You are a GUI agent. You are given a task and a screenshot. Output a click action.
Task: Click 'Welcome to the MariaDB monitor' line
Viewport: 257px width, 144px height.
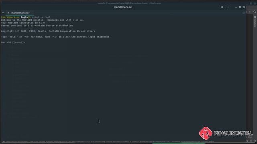[x=43, y=20]
